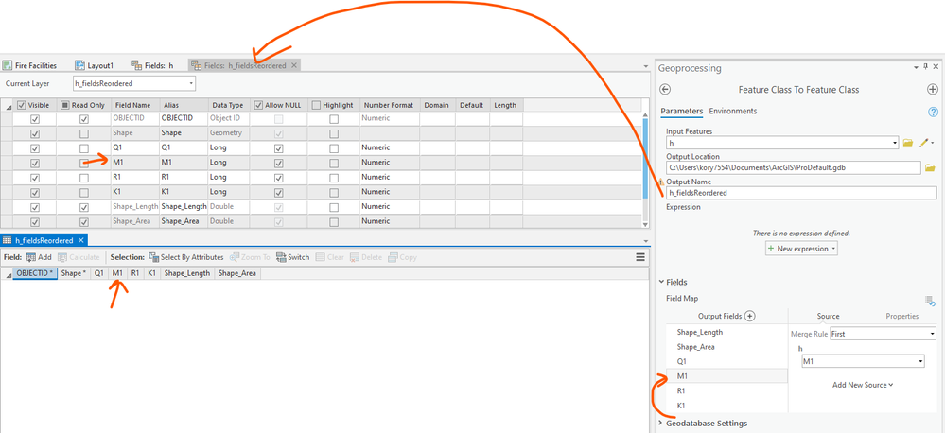945x433 pixels.
Task: Click Switch selection button
Action: point(293,257)
